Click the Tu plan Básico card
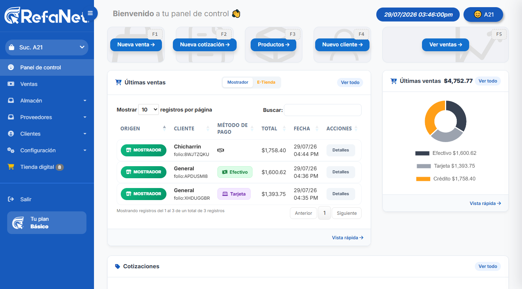Screen dimensions: 522x289 pyautogui.click(x=47, y=223)
